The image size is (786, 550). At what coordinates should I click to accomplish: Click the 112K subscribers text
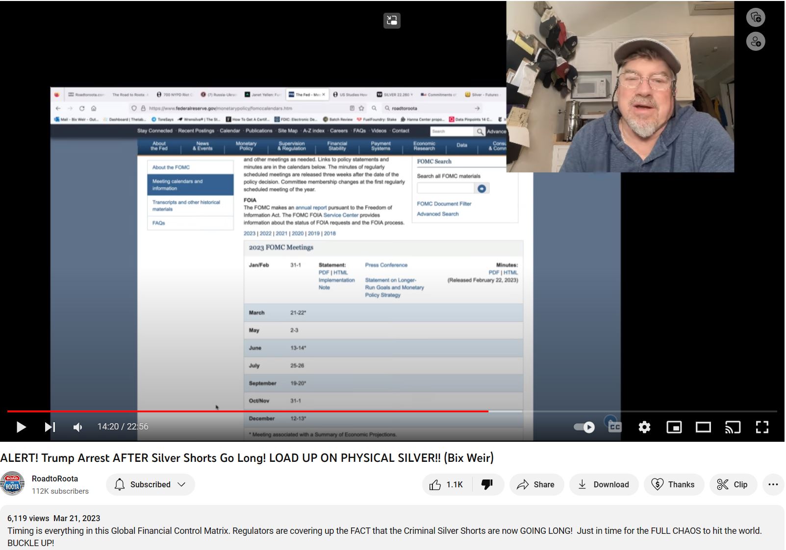click(60, 491)
